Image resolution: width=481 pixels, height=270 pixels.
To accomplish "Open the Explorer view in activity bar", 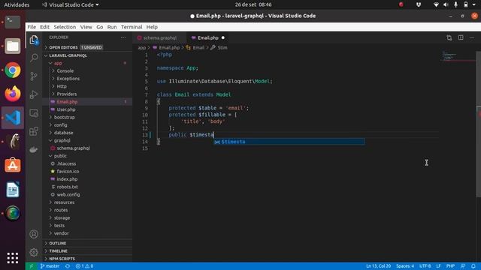I will pos(34,40).
